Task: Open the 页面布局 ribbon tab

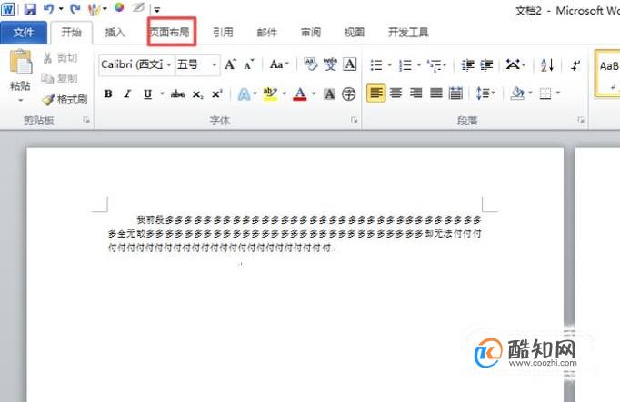Action: (x=170, y=32)
